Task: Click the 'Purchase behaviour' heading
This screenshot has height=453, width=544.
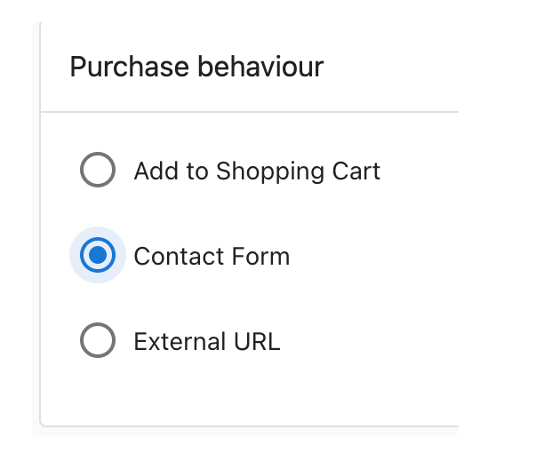Action: (x=196, y=67)
